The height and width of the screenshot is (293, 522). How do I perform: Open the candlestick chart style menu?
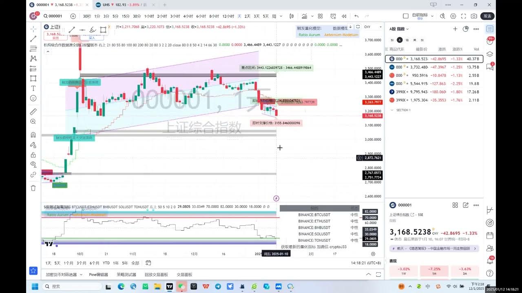coord(292,16)
